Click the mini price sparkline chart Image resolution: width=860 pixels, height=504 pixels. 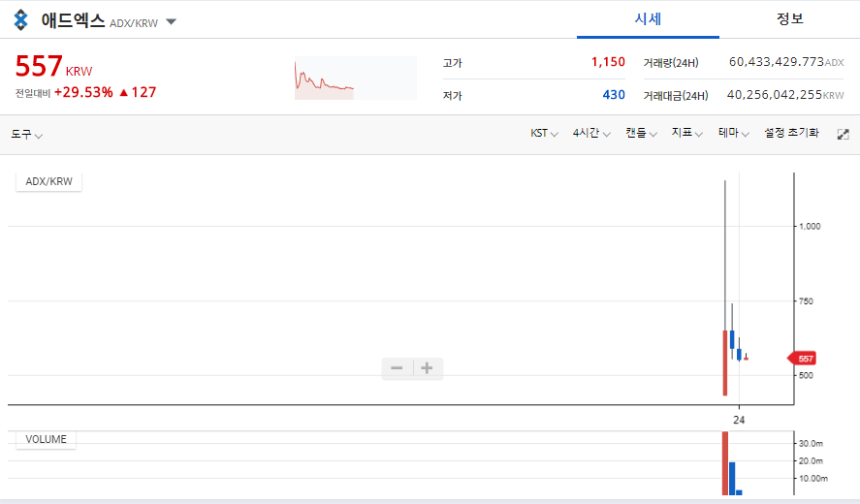click(355, 79)
